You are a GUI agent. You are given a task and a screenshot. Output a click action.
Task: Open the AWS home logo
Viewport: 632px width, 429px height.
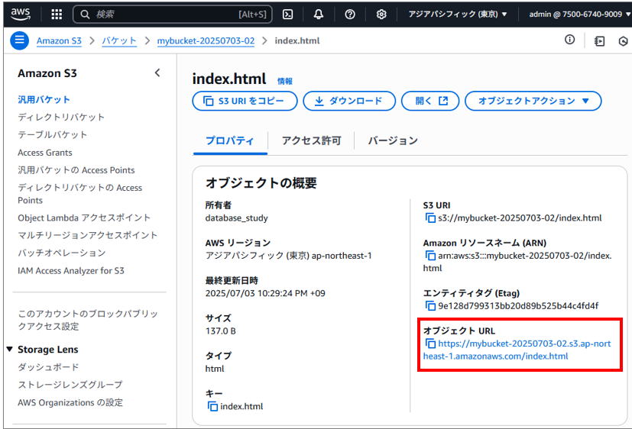coord(20,14)
